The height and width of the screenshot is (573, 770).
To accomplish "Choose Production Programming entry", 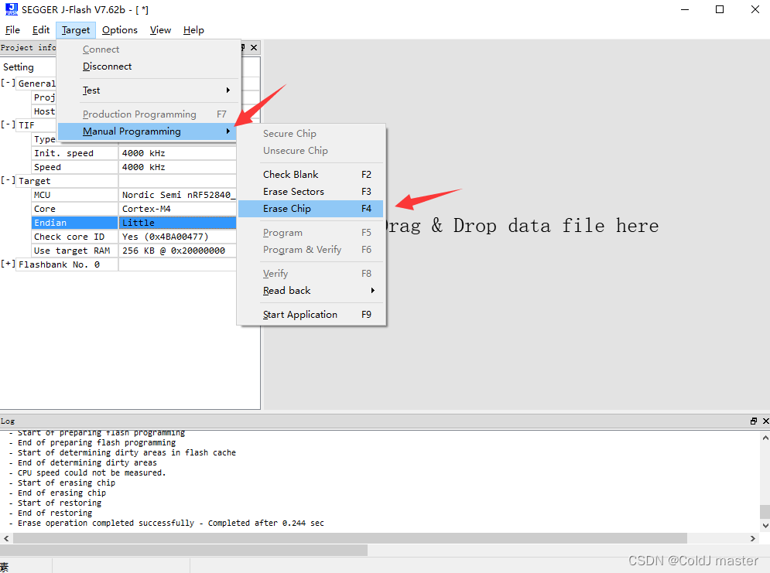I will click(149, 114).
